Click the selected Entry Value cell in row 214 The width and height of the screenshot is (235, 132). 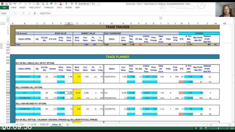tap(69, 93)
